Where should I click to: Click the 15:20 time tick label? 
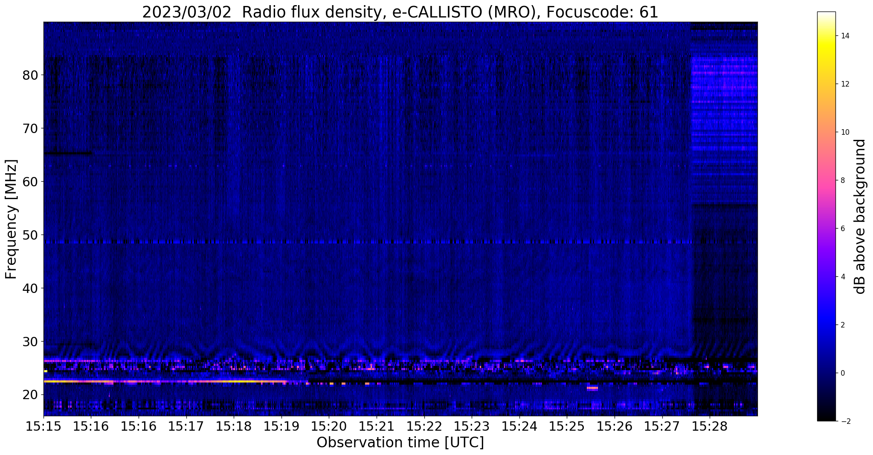[329, 426]
